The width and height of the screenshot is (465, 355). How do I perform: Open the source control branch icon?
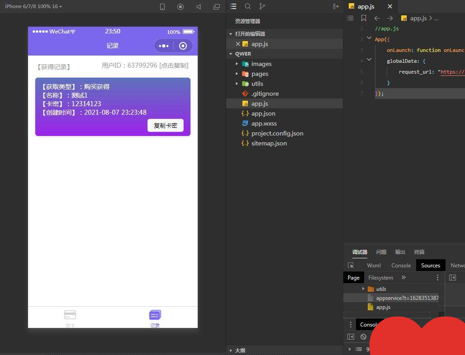262,6
